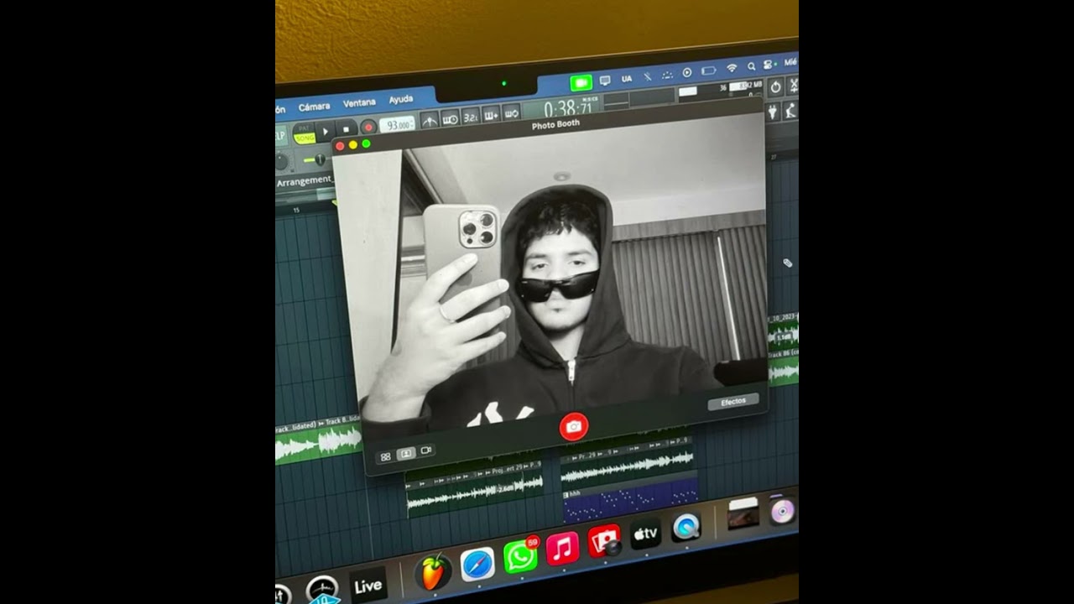The height and width of the screenshot is (604, 1074).
Task: Open the disc icon in the Dock
Action: 782,510
